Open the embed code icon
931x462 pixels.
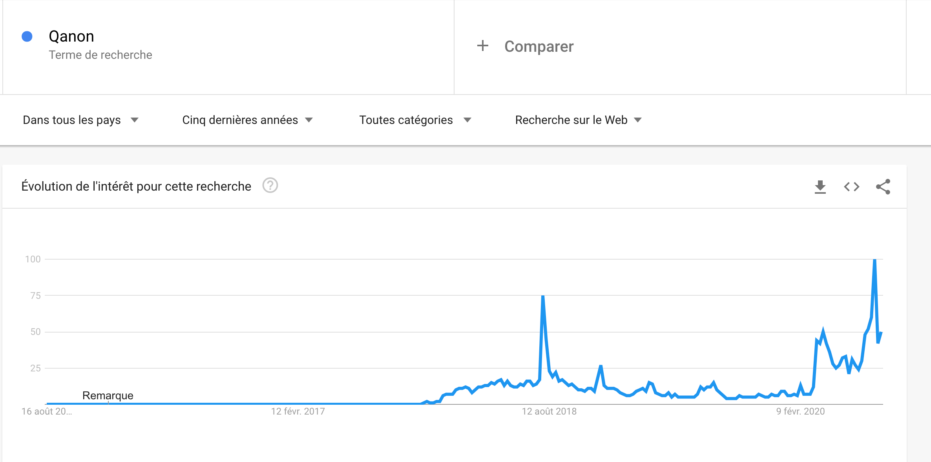851,187
